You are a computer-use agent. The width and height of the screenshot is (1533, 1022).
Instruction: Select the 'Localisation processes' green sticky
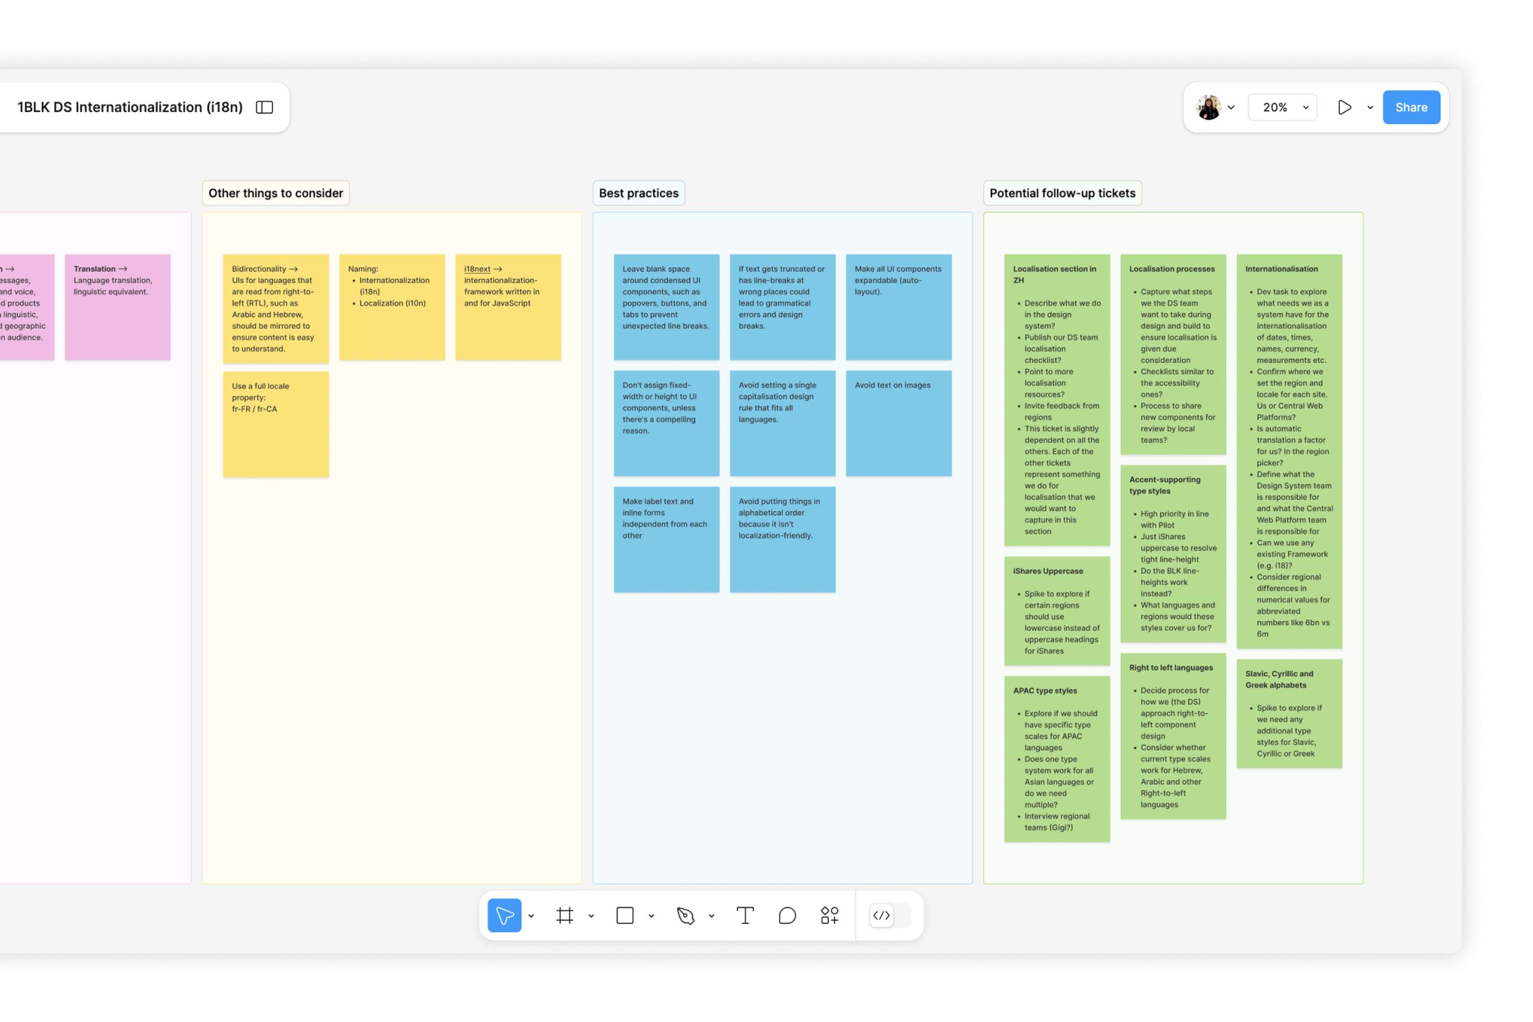pyautogui.click(x=1173, y=354)
